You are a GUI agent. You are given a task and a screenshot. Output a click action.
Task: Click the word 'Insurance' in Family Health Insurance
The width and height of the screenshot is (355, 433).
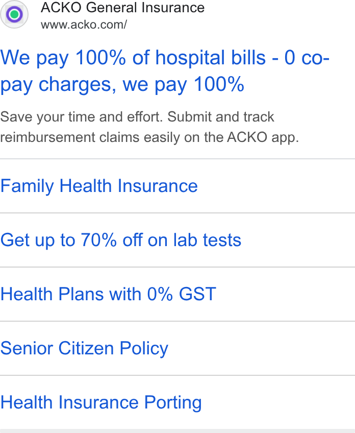tap(158, 185)
